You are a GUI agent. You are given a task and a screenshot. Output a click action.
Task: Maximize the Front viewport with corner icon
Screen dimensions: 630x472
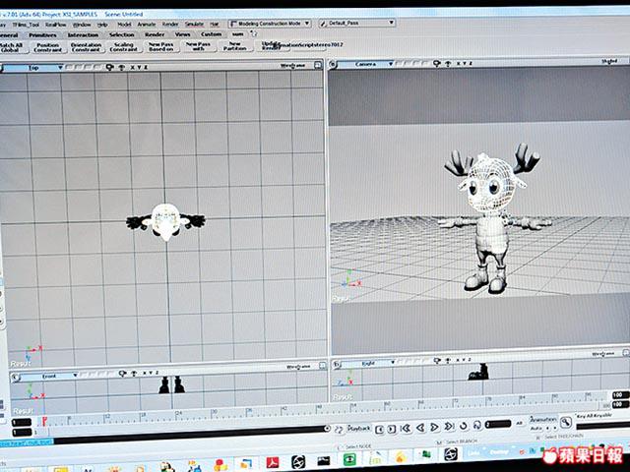pos(322,366)
